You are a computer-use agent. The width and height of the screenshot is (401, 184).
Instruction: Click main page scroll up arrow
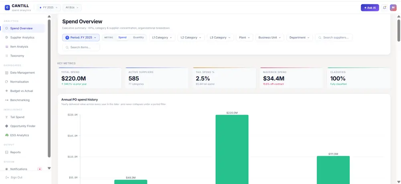[399, 17]
